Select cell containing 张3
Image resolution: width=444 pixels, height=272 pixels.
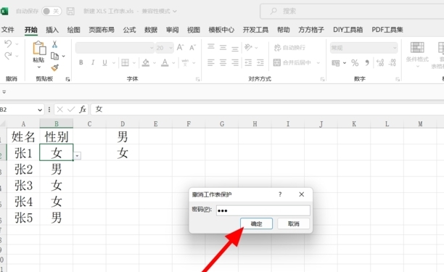[23, 186]
